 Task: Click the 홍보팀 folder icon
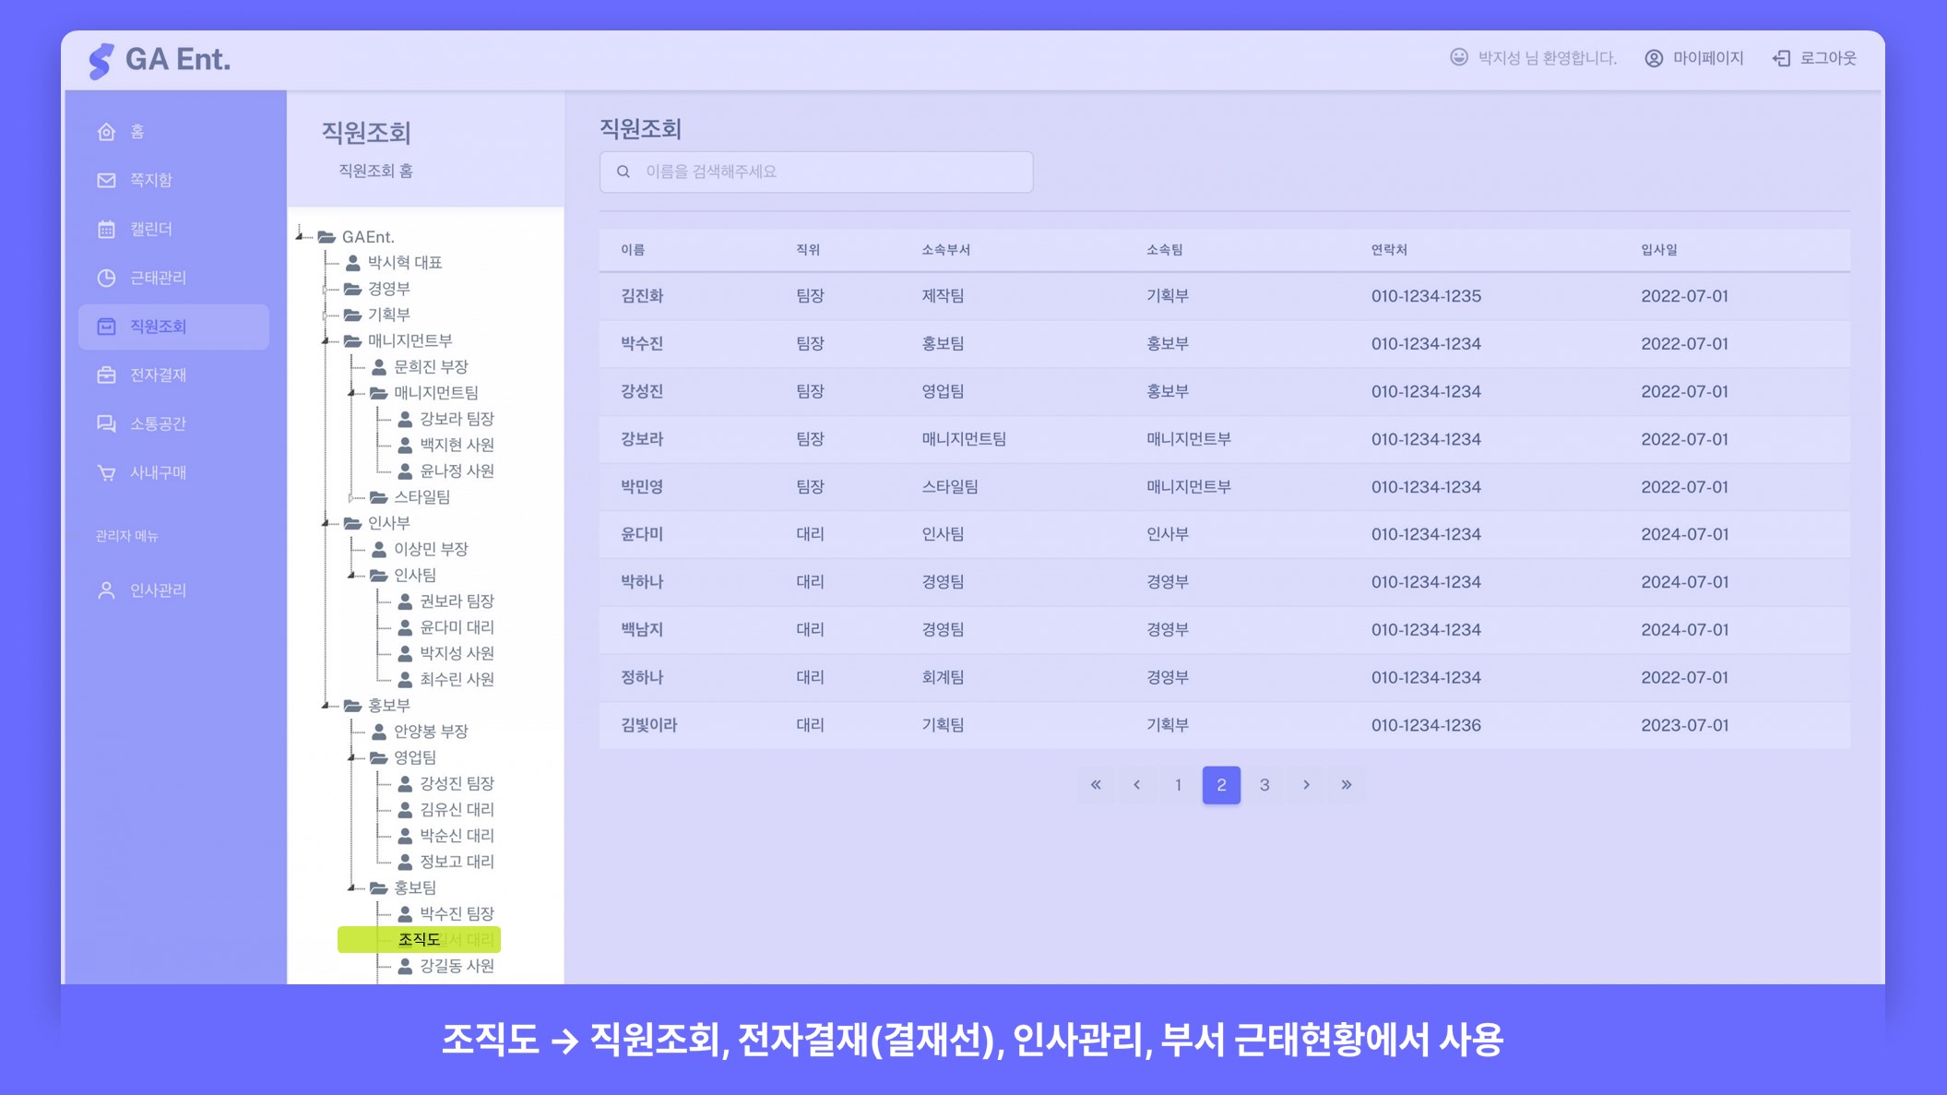coord(378,887)
